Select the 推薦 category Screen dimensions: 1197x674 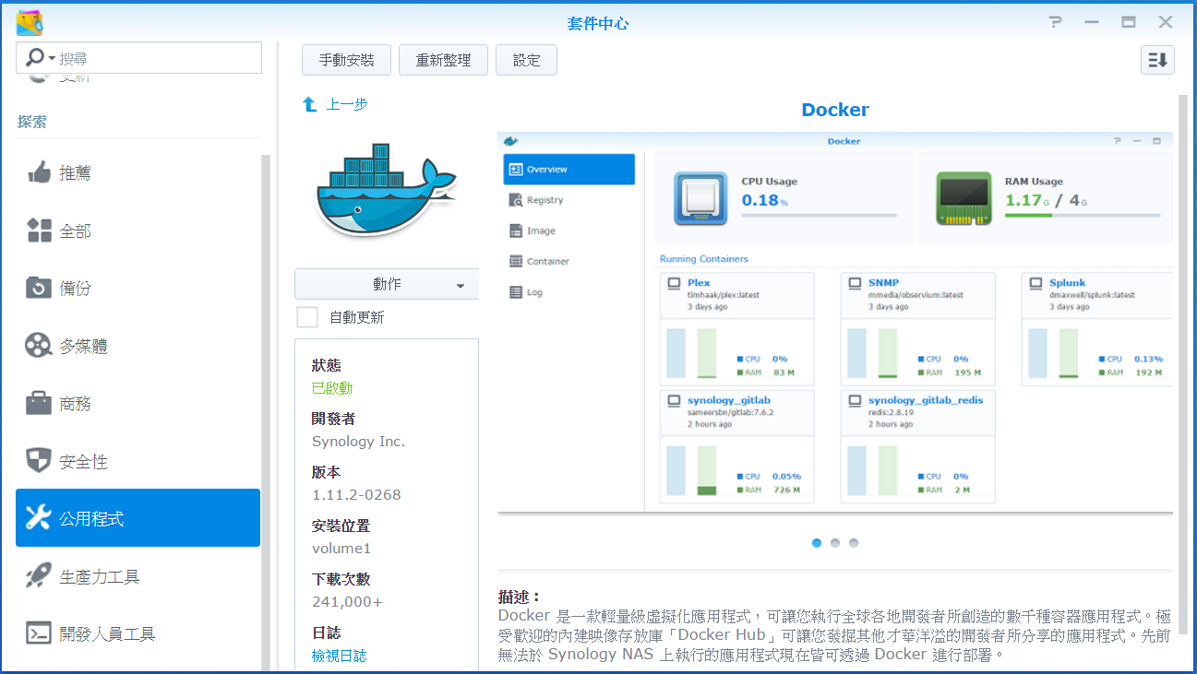click(x=138, y=172)
